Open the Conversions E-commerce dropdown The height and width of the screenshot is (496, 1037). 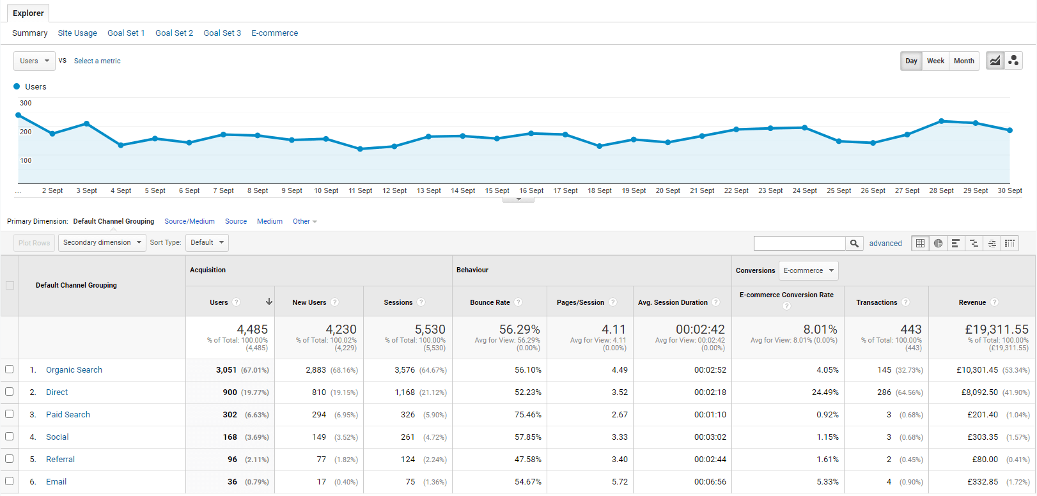click(808, 271)
